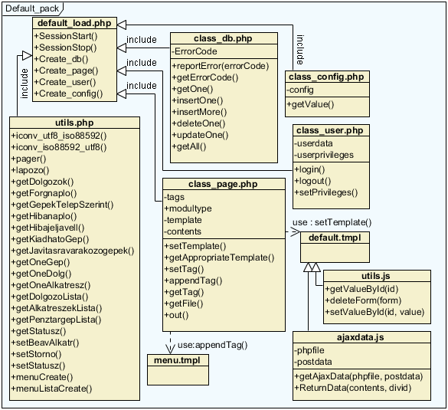Select +Create_db() in default_load.php
This screenshot has width=448, height=410.
pyautogui.click(x=61, y=59)
